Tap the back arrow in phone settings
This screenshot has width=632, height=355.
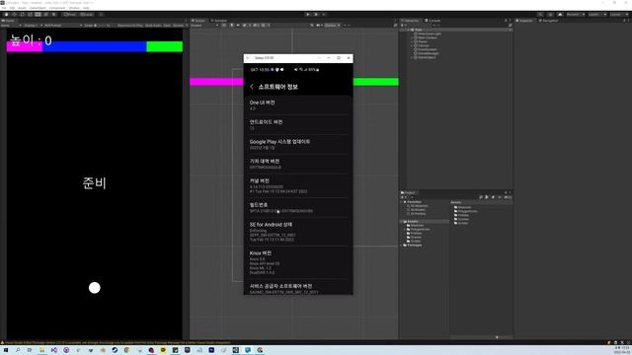click(x=252, y=87)
